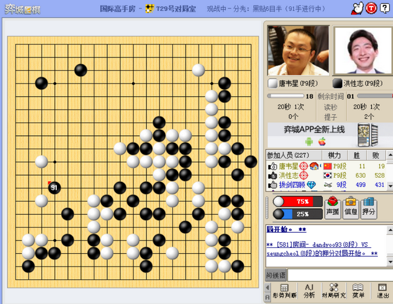Launch the A.I 分析 analysis tool
Viewport: 393px width, 304px height.
tap(309, 291)
